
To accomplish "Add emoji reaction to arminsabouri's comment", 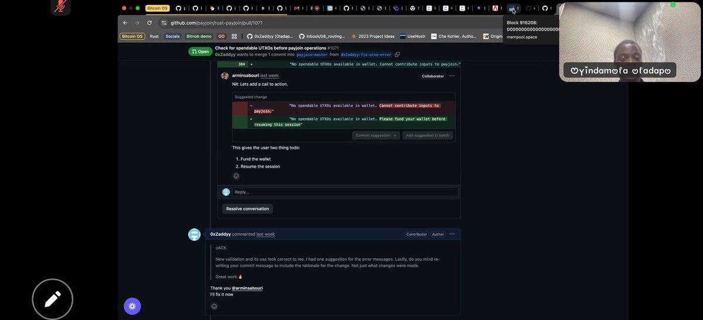I will [x=236, y=176].
